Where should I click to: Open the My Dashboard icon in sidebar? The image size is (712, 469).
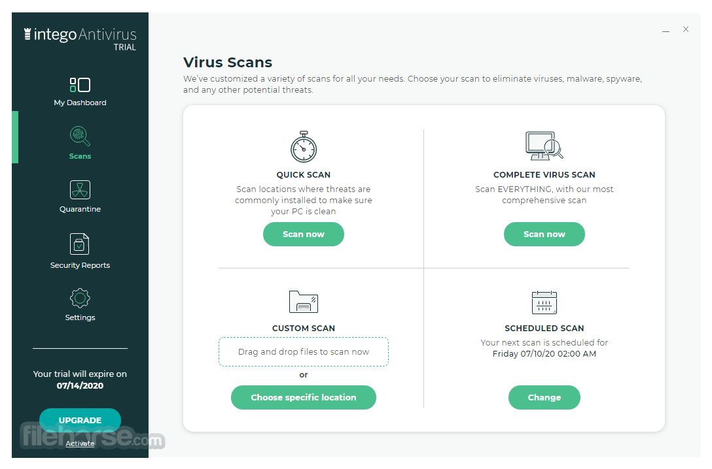tap(80, 85)
